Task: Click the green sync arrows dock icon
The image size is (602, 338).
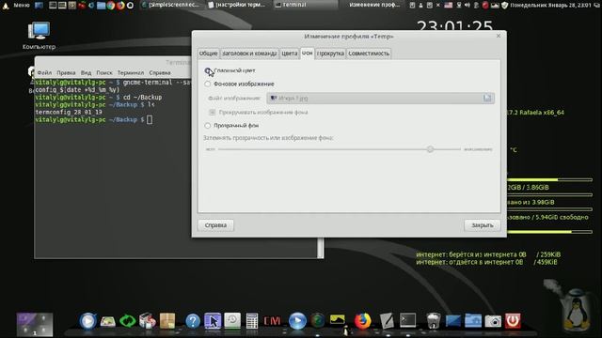Action: tap(128, 321)
